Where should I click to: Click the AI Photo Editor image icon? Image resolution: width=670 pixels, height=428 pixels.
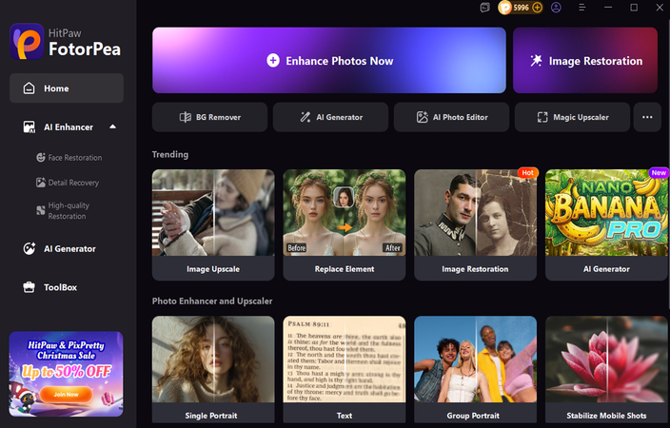(423, 117)
